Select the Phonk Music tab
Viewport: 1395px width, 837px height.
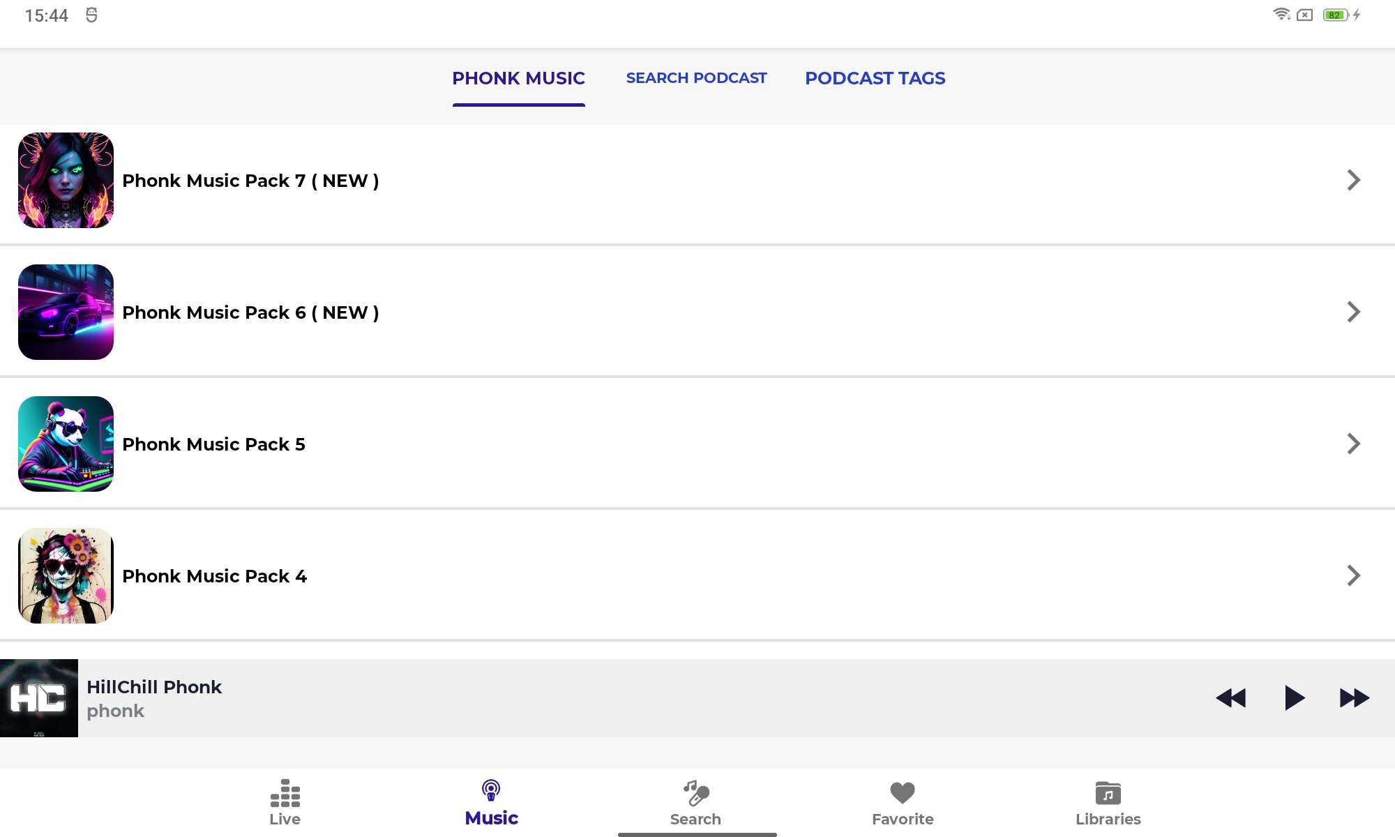click(518, 78)
